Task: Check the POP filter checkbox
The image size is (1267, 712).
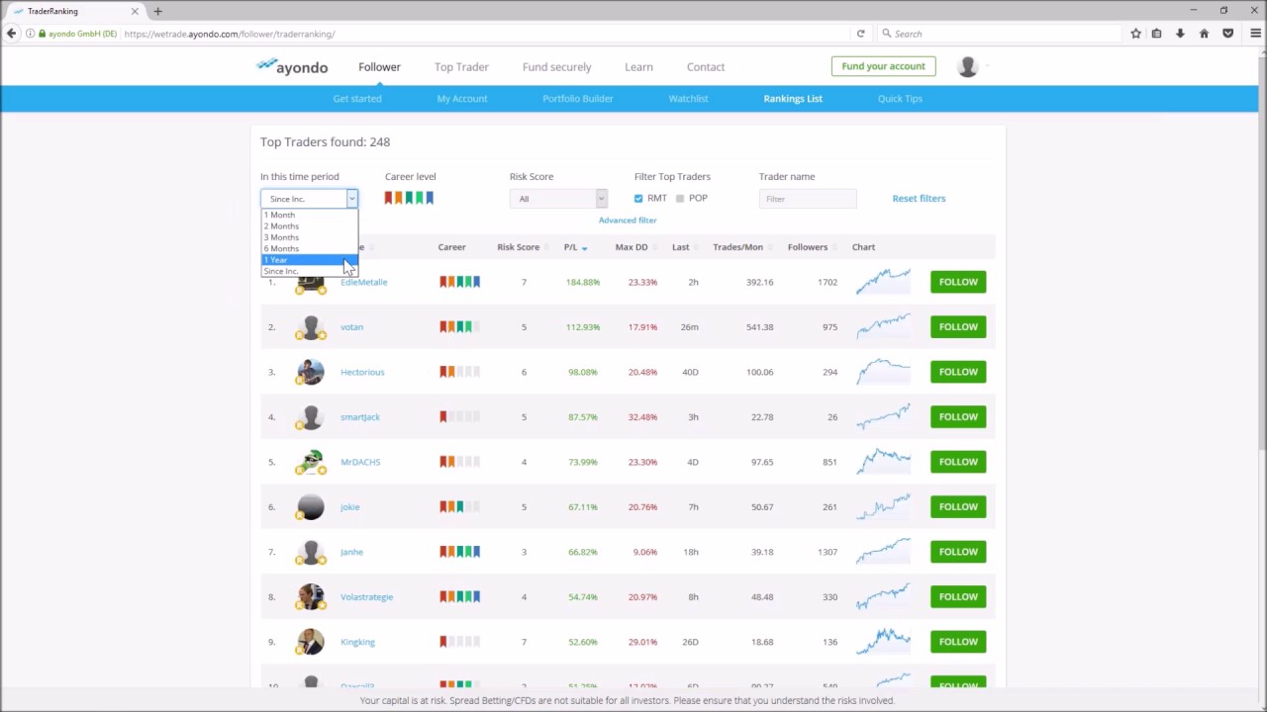Action: click(x=680, y=199)
